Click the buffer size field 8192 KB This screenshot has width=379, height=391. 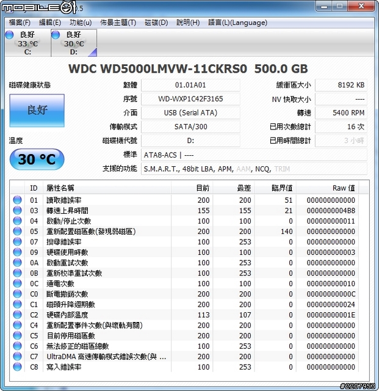[x=341, y=85]
